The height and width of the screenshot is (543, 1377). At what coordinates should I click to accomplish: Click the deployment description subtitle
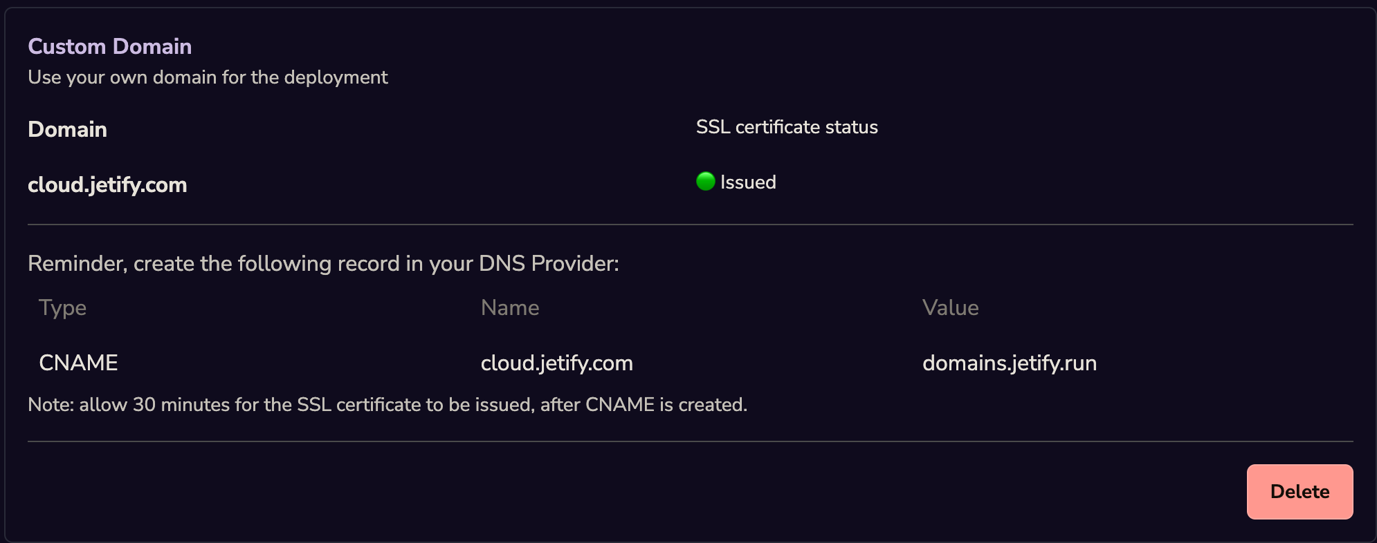[x=208, y=77]
